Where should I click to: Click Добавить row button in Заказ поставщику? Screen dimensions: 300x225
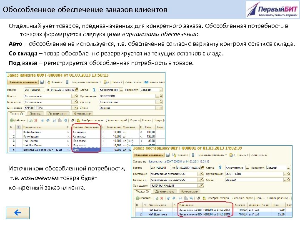coord(143,198)
